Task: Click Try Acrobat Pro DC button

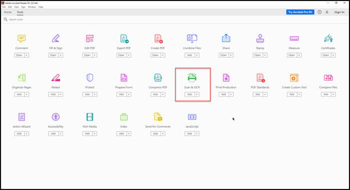Action: pyautogui.click(x=300, y=12)
